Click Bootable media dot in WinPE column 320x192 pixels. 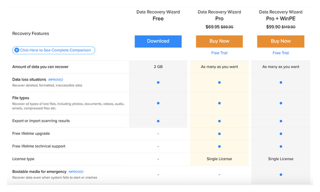(x=281, y=175)
